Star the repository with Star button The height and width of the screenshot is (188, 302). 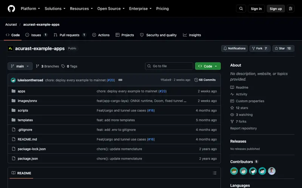pos(284,49)
